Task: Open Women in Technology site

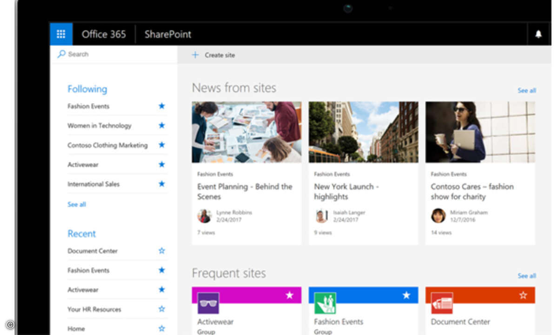Action: point(100,126)
